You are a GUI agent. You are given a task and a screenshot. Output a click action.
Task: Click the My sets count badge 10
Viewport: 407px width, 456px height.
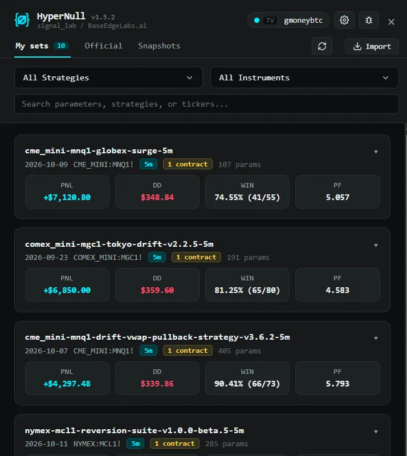(x=61, y=46)
